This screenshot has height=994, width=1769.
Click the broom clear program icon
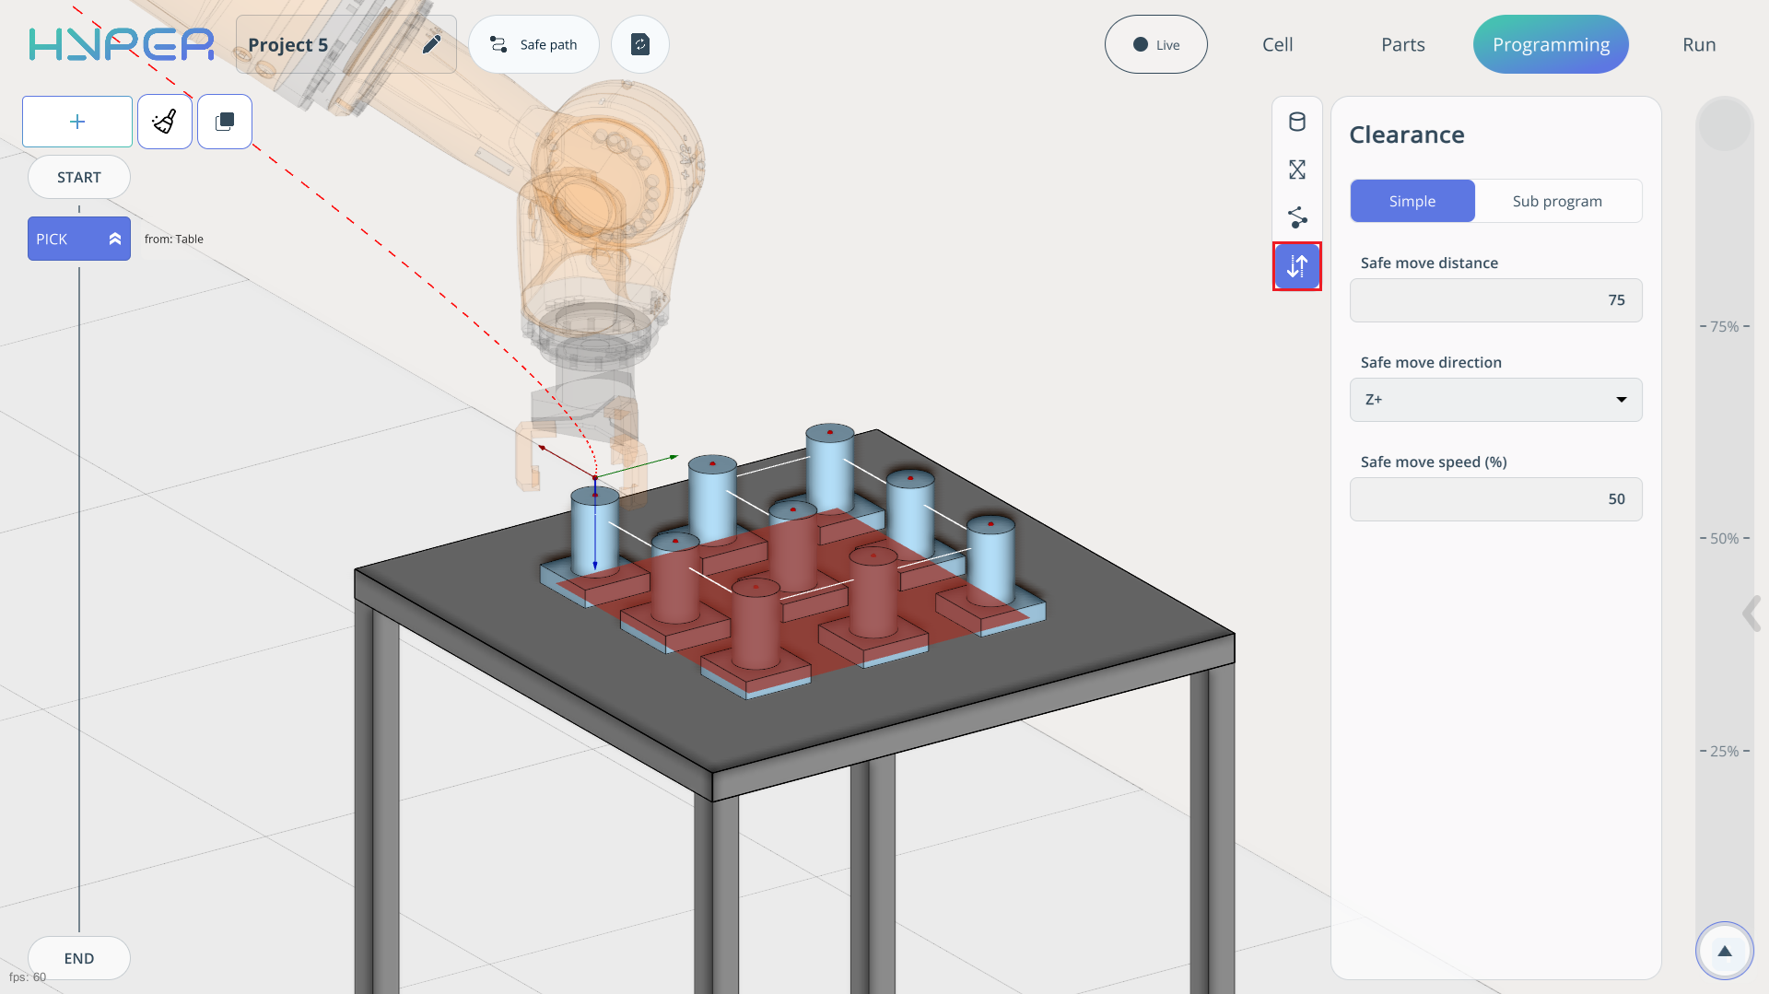[x=165, y=122]
